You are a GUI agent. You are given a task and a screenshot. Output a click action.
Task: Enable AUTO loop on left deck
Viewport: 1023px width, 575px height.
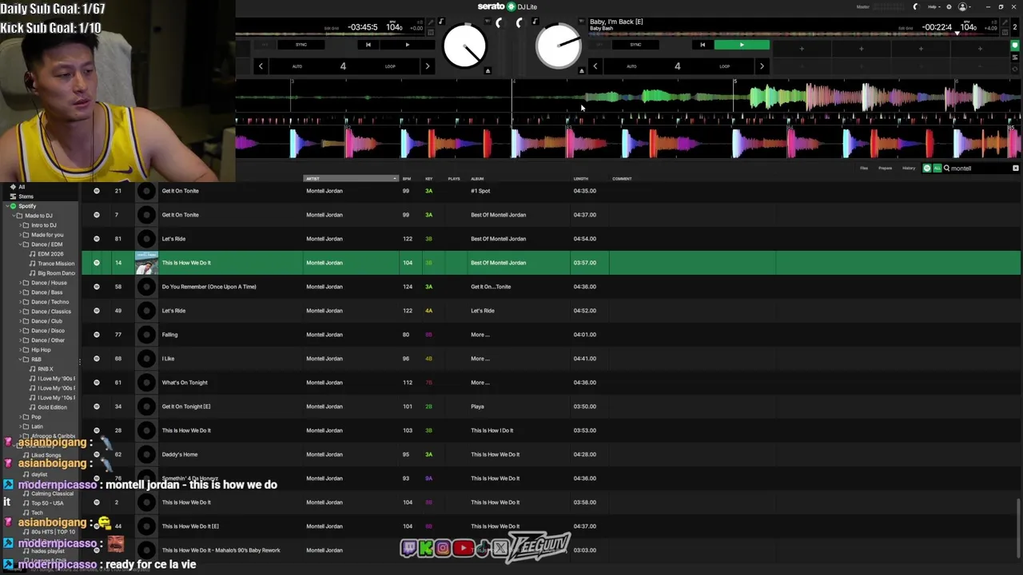point(297,66)
